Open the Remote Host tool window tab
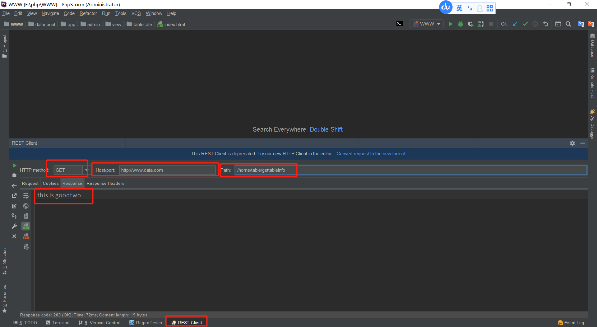The image size is (597, 327). 592,83
